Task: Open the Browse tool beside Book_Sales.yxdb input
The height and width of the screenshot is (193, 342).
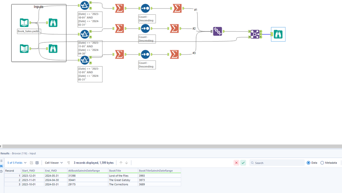Action: 53,23
